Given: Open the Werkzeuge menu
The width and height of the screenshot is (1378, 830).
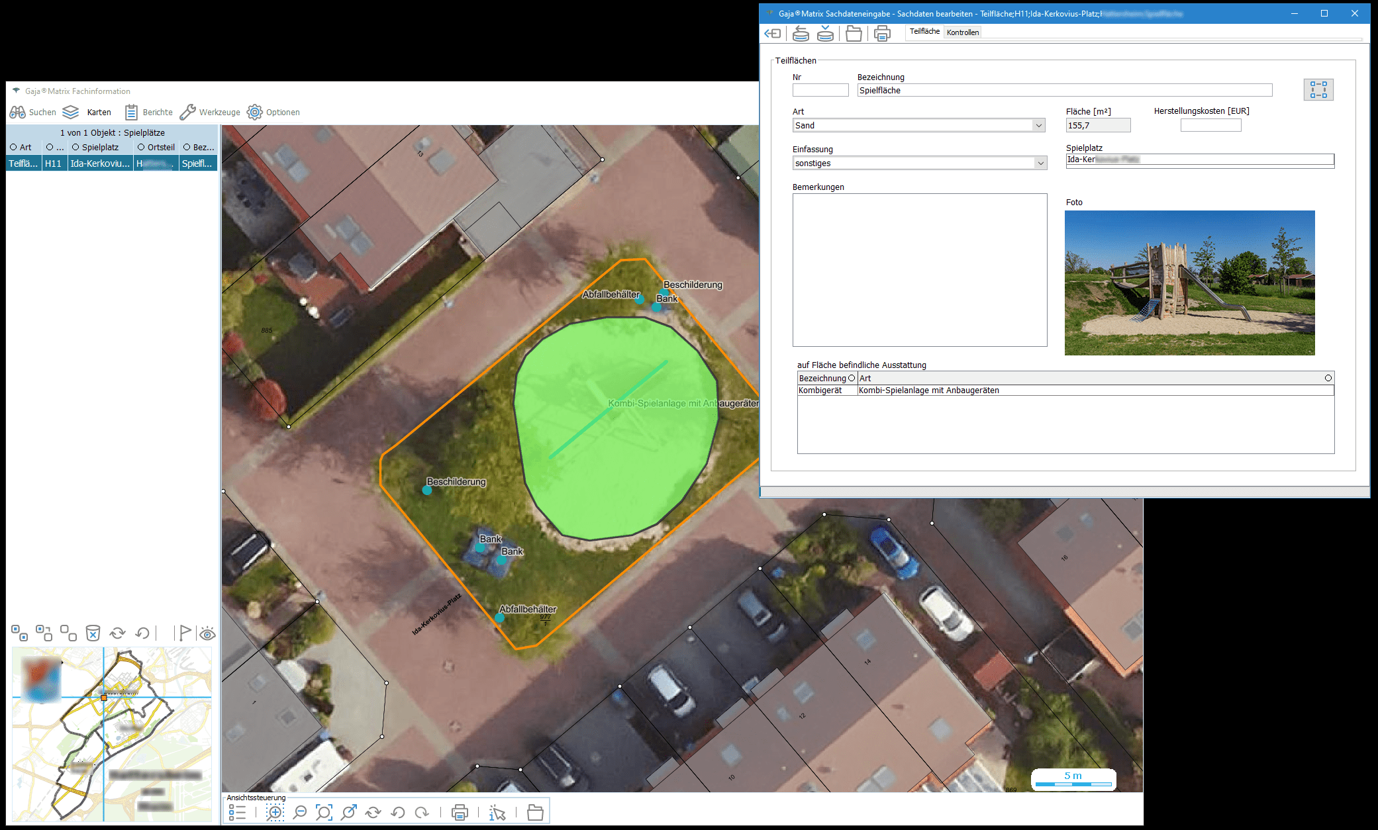Looking at the screenshot, I should [x=210, y=112].
